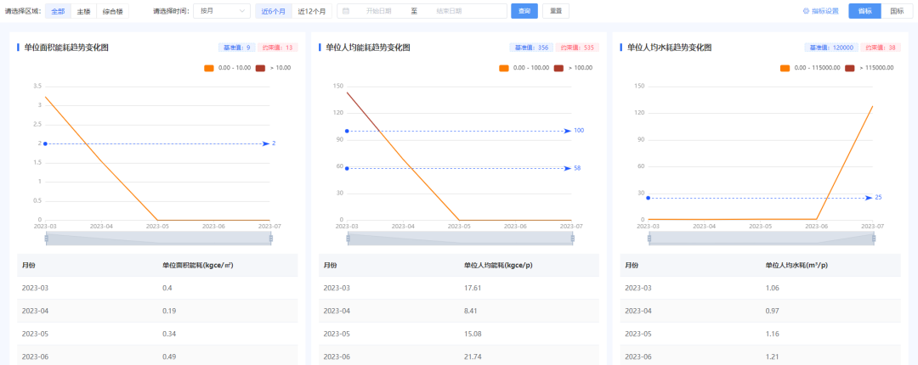Click the 单位人均水耗(m³/p) column header
This screenshot has width=918, height=365.
[796, 265]
